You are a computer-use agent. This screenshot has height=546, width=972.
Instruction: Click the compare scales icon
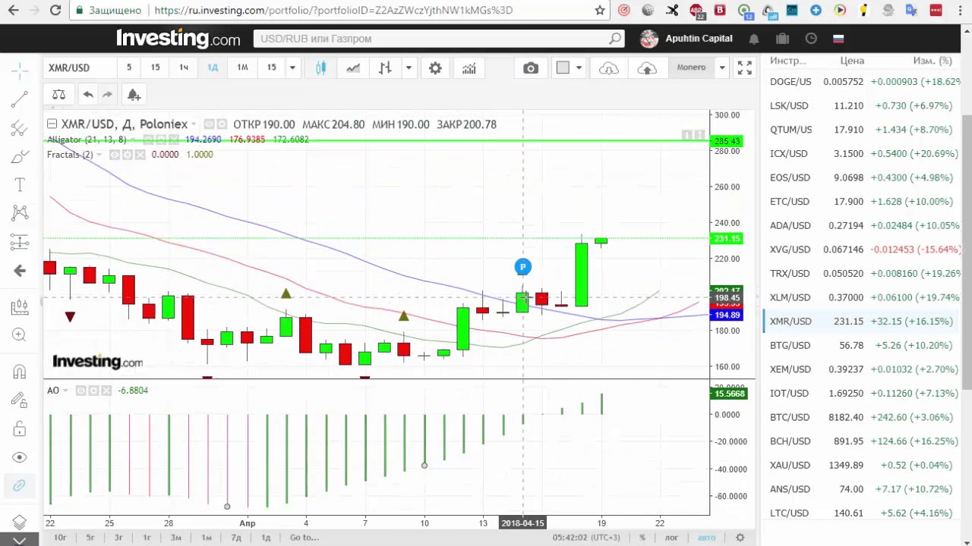58,95
